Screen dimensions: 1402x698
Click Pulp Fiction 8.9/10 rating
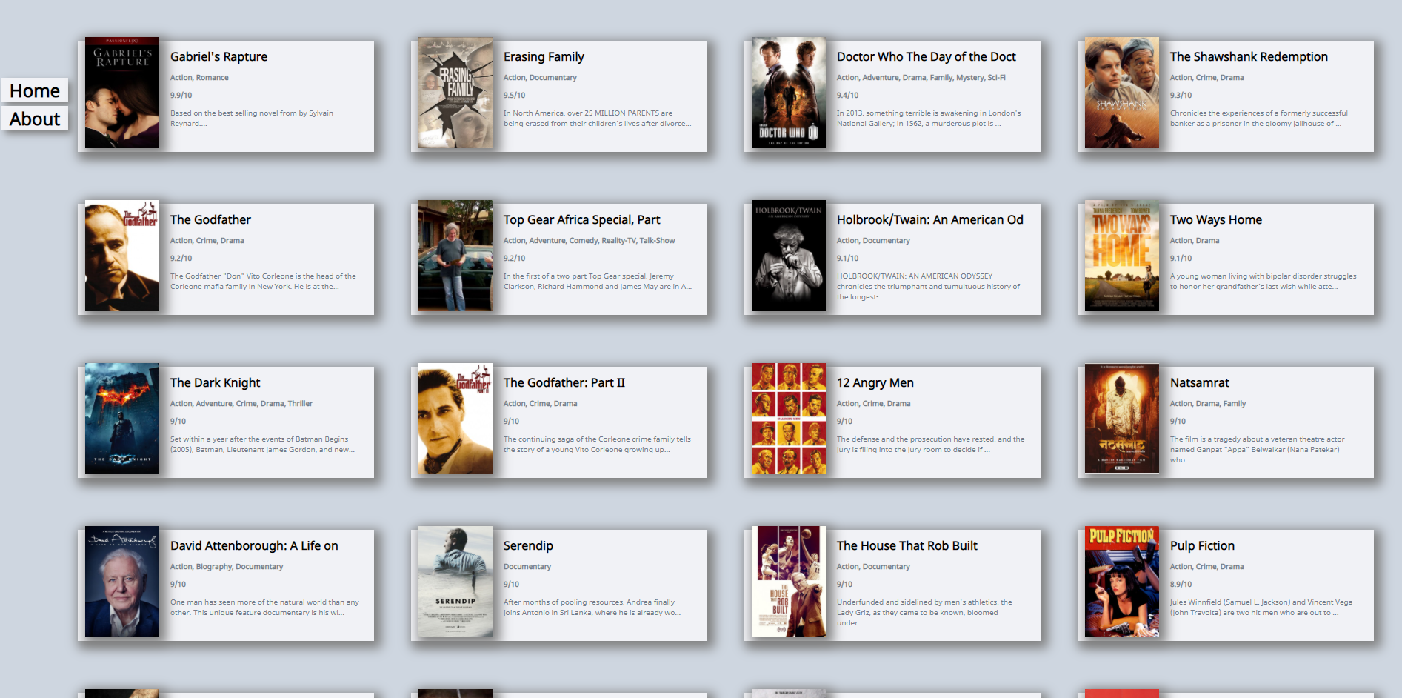1181,585
